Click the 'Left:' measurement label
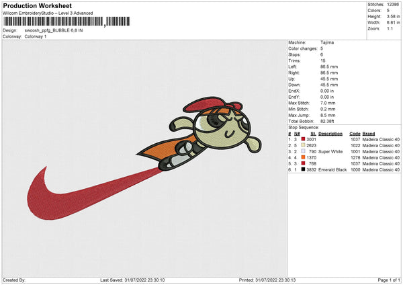The width and height of the screenshot is (403, 285). (292, 67)
